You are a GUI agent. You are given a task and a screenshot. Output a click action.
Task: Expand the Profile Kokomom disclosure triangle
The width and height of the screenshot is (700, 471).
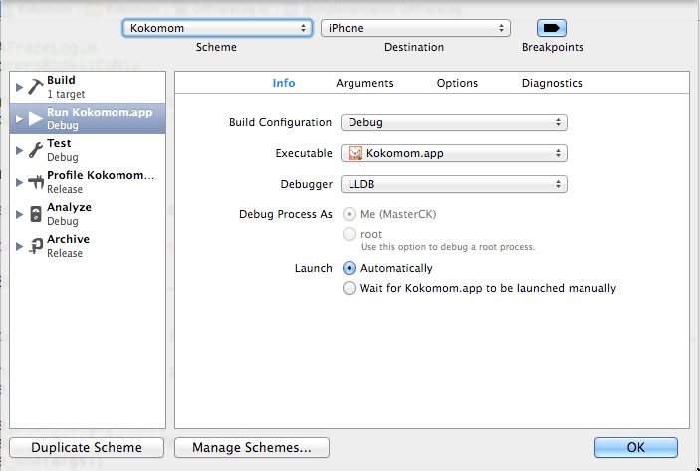(x=19, y=182)
